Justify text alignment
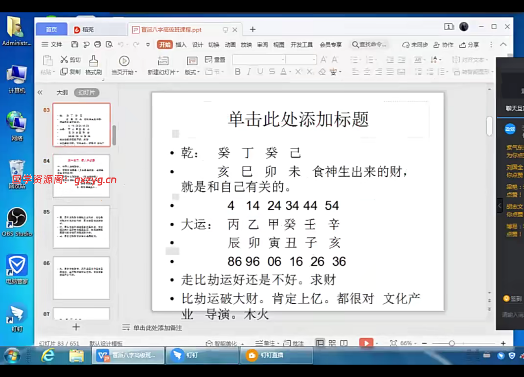 point(390,72)
